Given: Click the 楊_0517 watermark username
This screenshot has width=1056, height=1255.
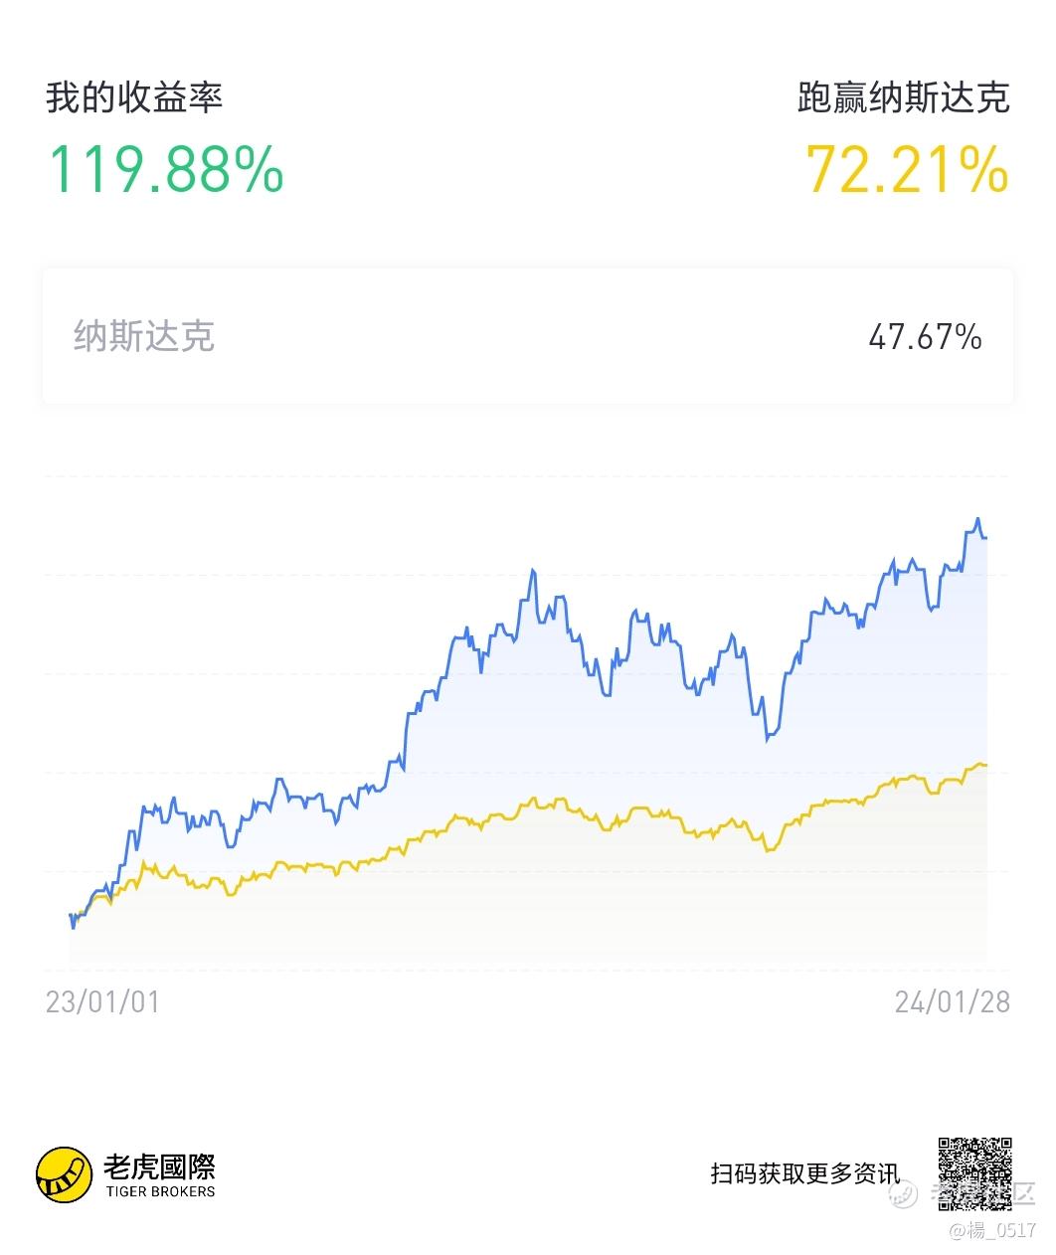Looking at the screenshot, I should 992,1230.
